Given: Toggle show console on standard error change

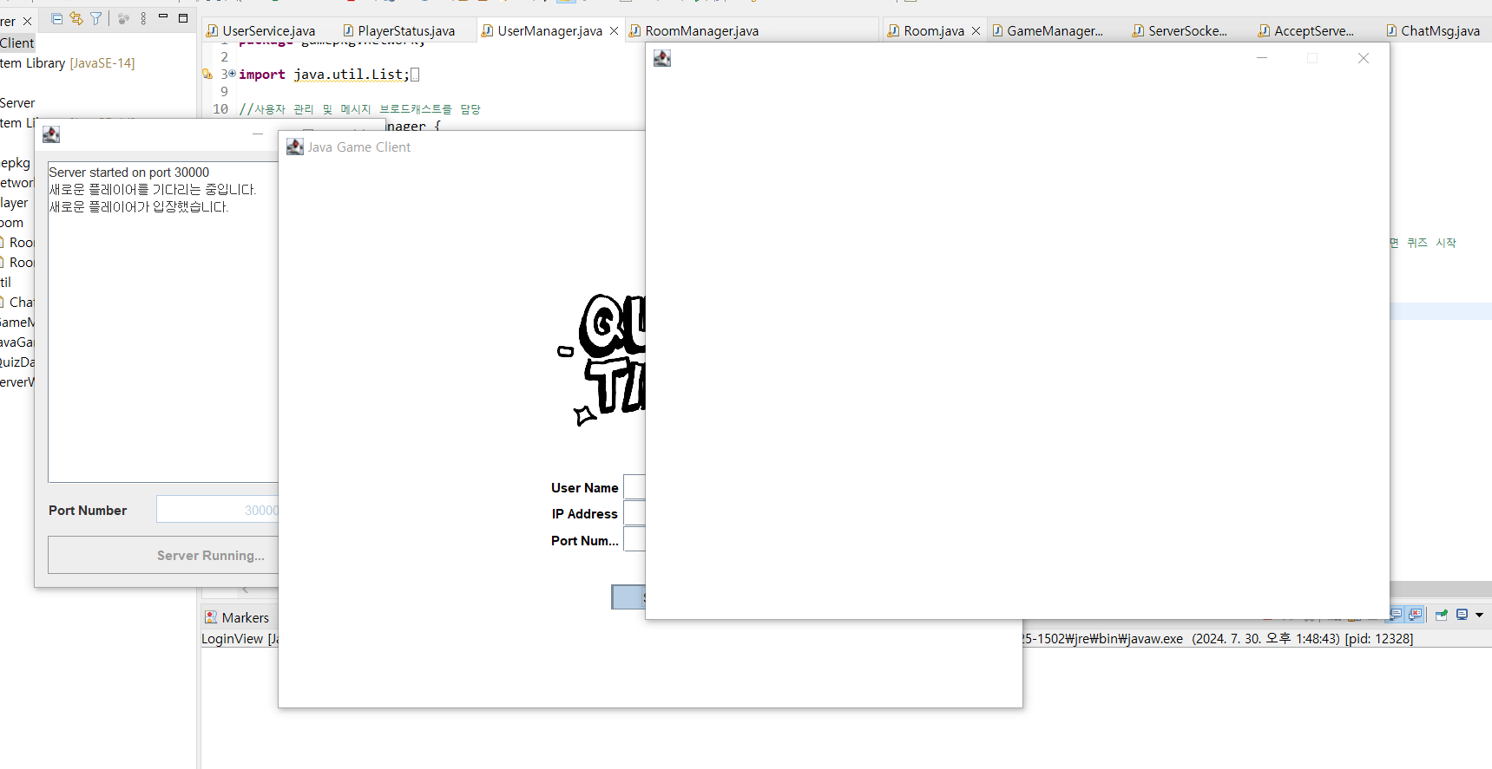Looking at the screenshot, I should (x=1416, y=615).
